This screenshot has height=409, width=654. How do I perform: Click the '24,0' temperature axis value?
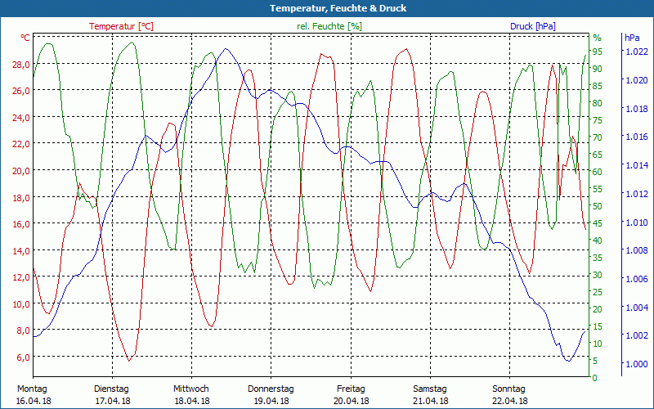coord(21,117)
